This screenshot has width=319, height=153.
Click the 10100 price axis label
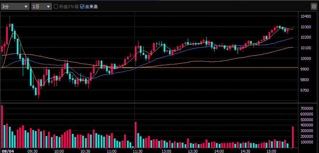click(x=305, y=48)
